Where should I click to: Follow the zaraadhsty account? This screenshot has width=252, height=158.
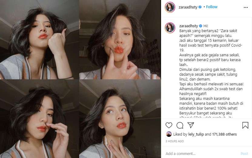click(x=212, y=7)
